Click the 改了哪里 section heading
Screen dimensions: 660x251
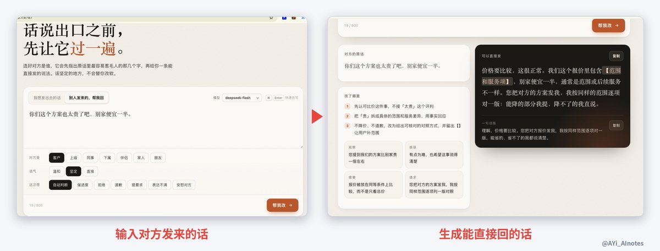click(x=351, y=96)
